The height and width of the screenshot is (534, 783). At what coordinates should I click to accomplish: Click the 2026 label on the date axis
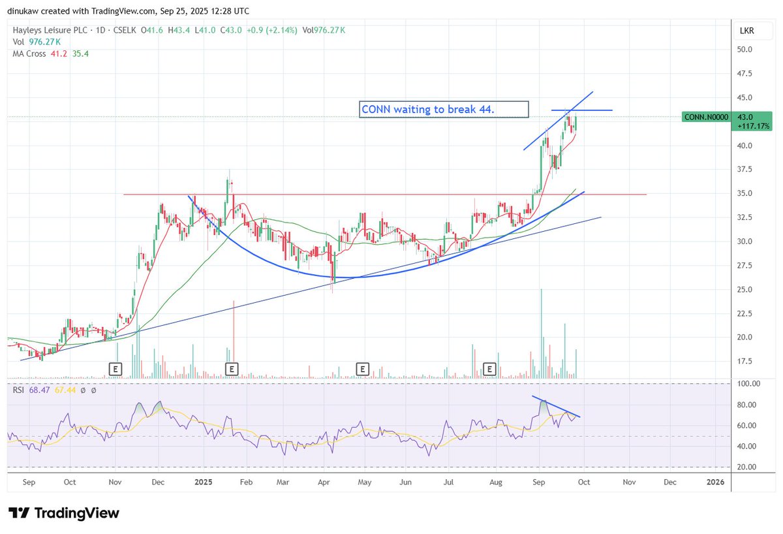tap(715, 482)
